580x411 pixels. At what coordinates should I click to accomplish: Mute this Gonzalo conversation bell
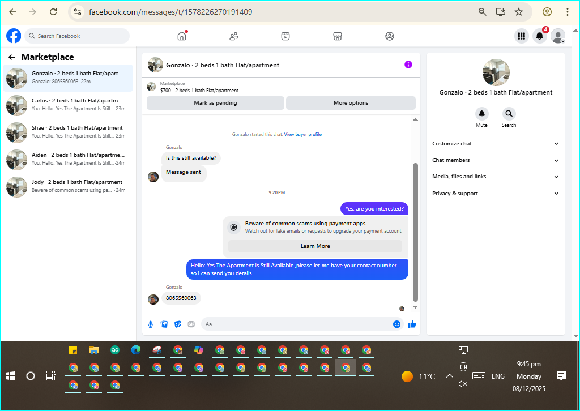pyautogui.click(x=481, y=114)
